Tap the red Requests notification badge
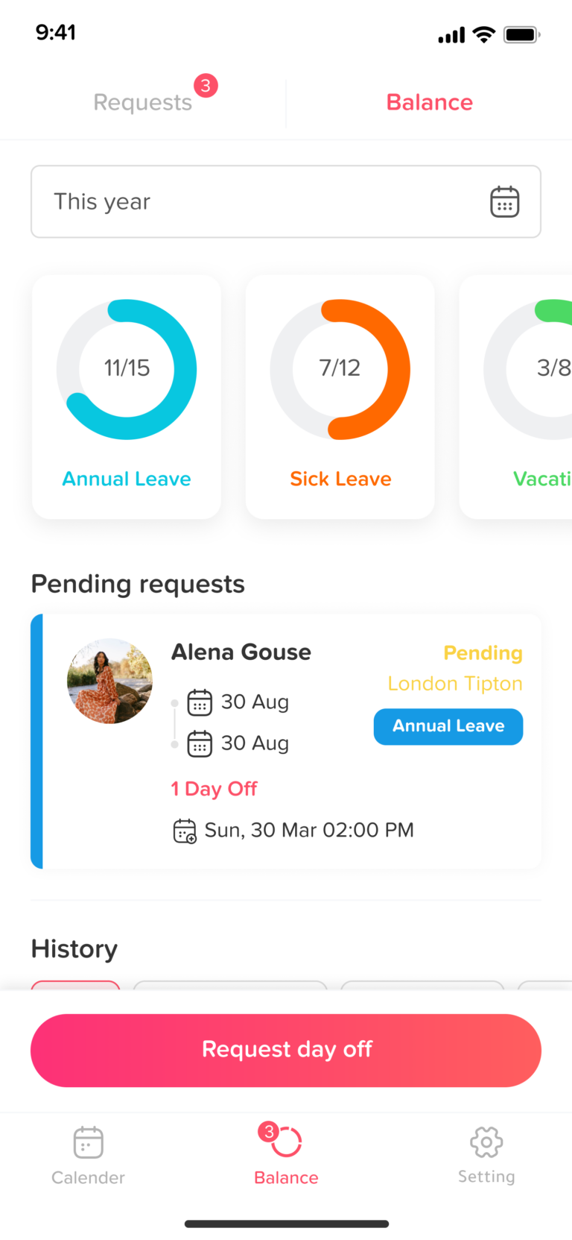The width and height of the screenshot is (572, 1240). click(206, 86)
